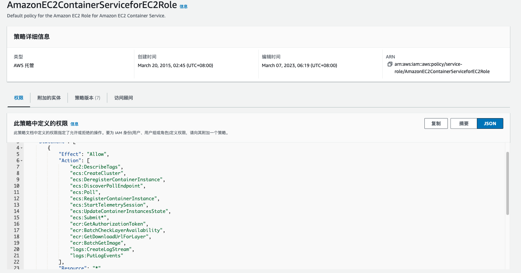Image resolution: width=521 pixels, height=273 pixels.
Task: Fold the Action array at line 6
Action: click(22, 161)
